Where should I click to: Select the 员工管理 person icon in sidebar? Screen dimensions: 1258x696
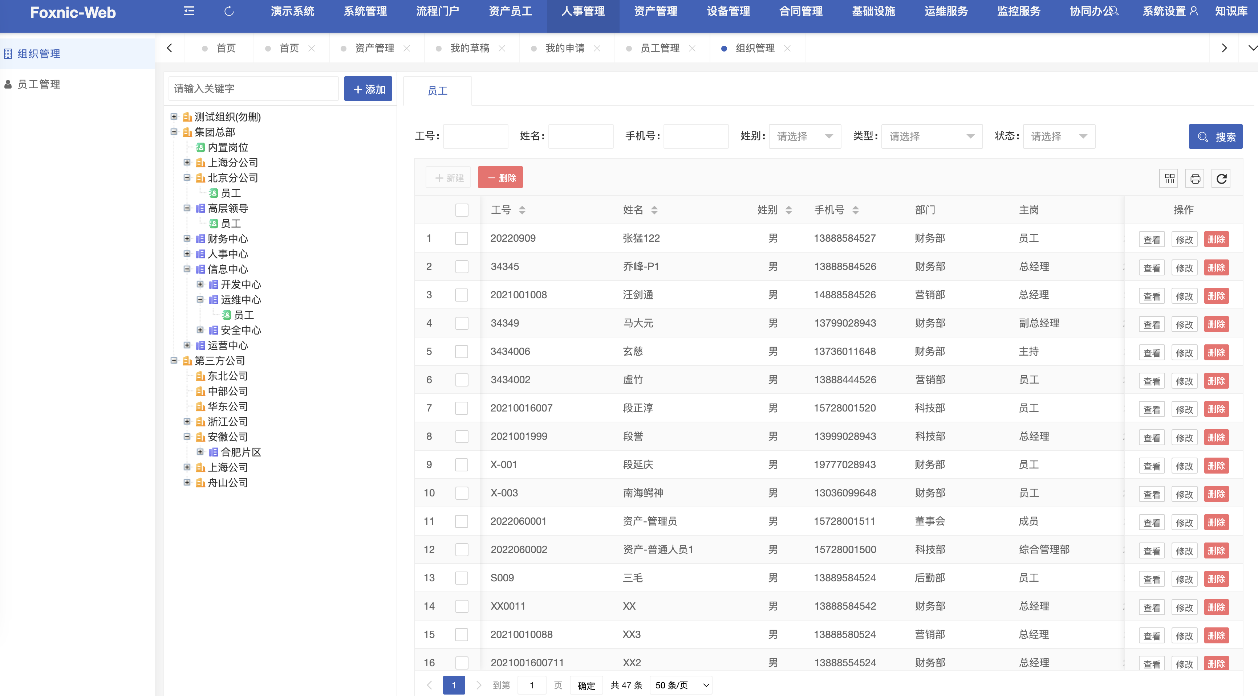coord(8,84)
